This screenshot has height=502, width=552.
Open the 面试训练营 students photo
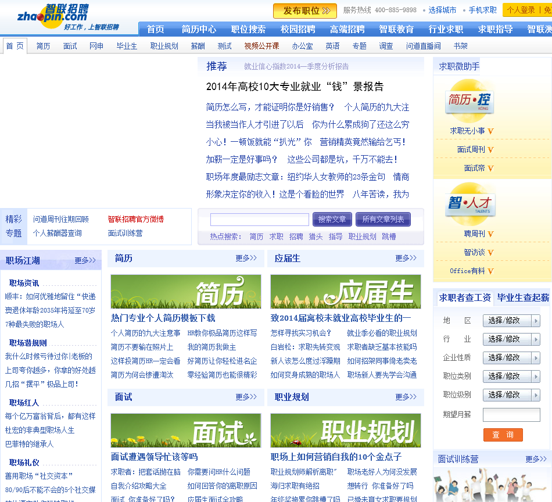click(492, 485)
